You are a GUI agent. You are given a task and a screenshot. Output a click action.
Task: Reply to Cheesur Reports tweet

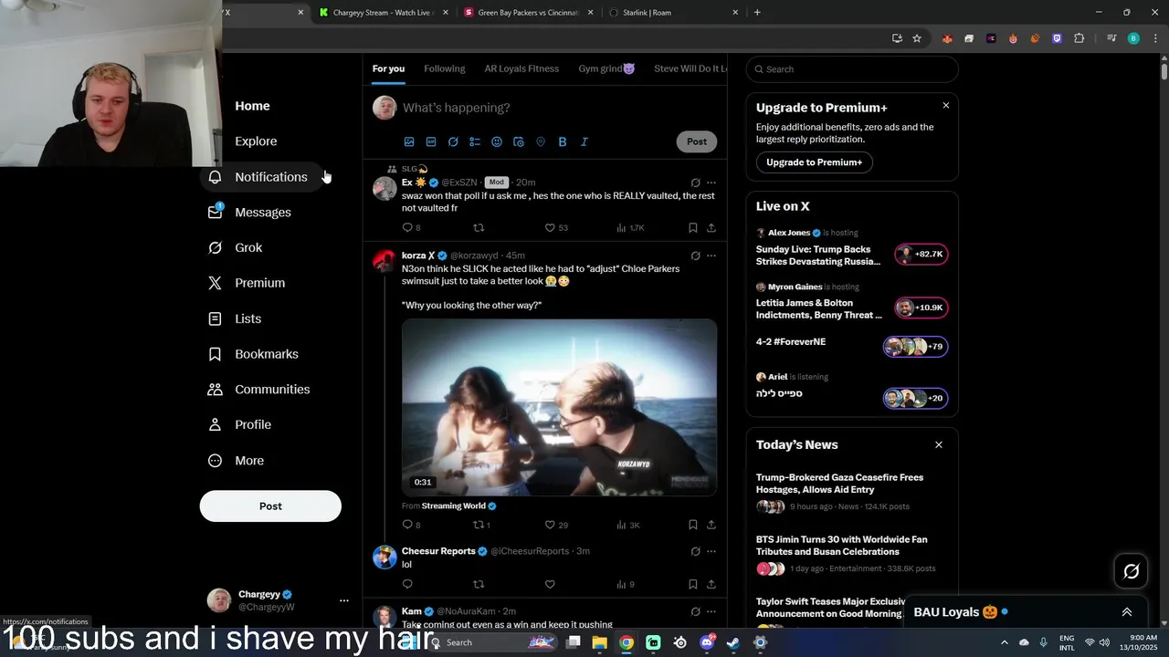pos(407,584)
